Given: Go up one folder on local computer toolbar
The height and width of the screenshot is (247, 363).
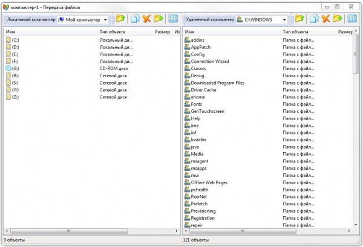Looking at the screenshot, I should click(120, 19).
